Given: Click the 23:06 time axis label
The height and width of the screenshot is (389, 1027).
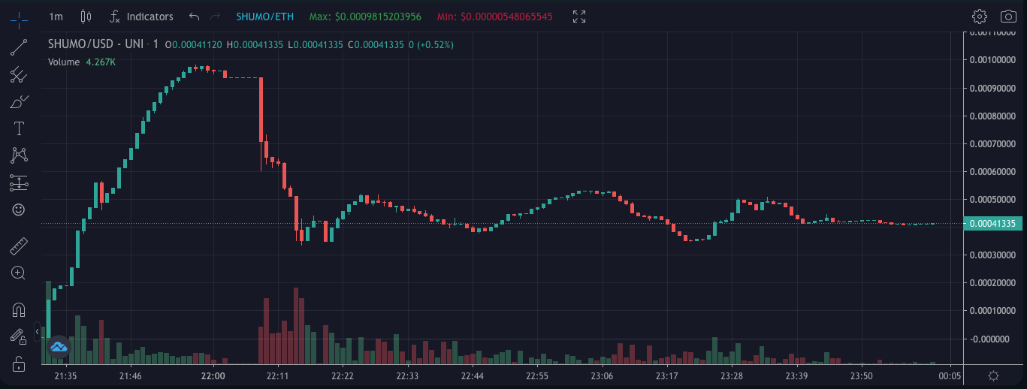Looking at the screenshot, I should 602,375.
